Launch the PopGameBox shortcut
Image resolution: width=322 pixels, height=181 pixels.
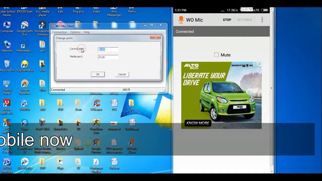[25, 66]
